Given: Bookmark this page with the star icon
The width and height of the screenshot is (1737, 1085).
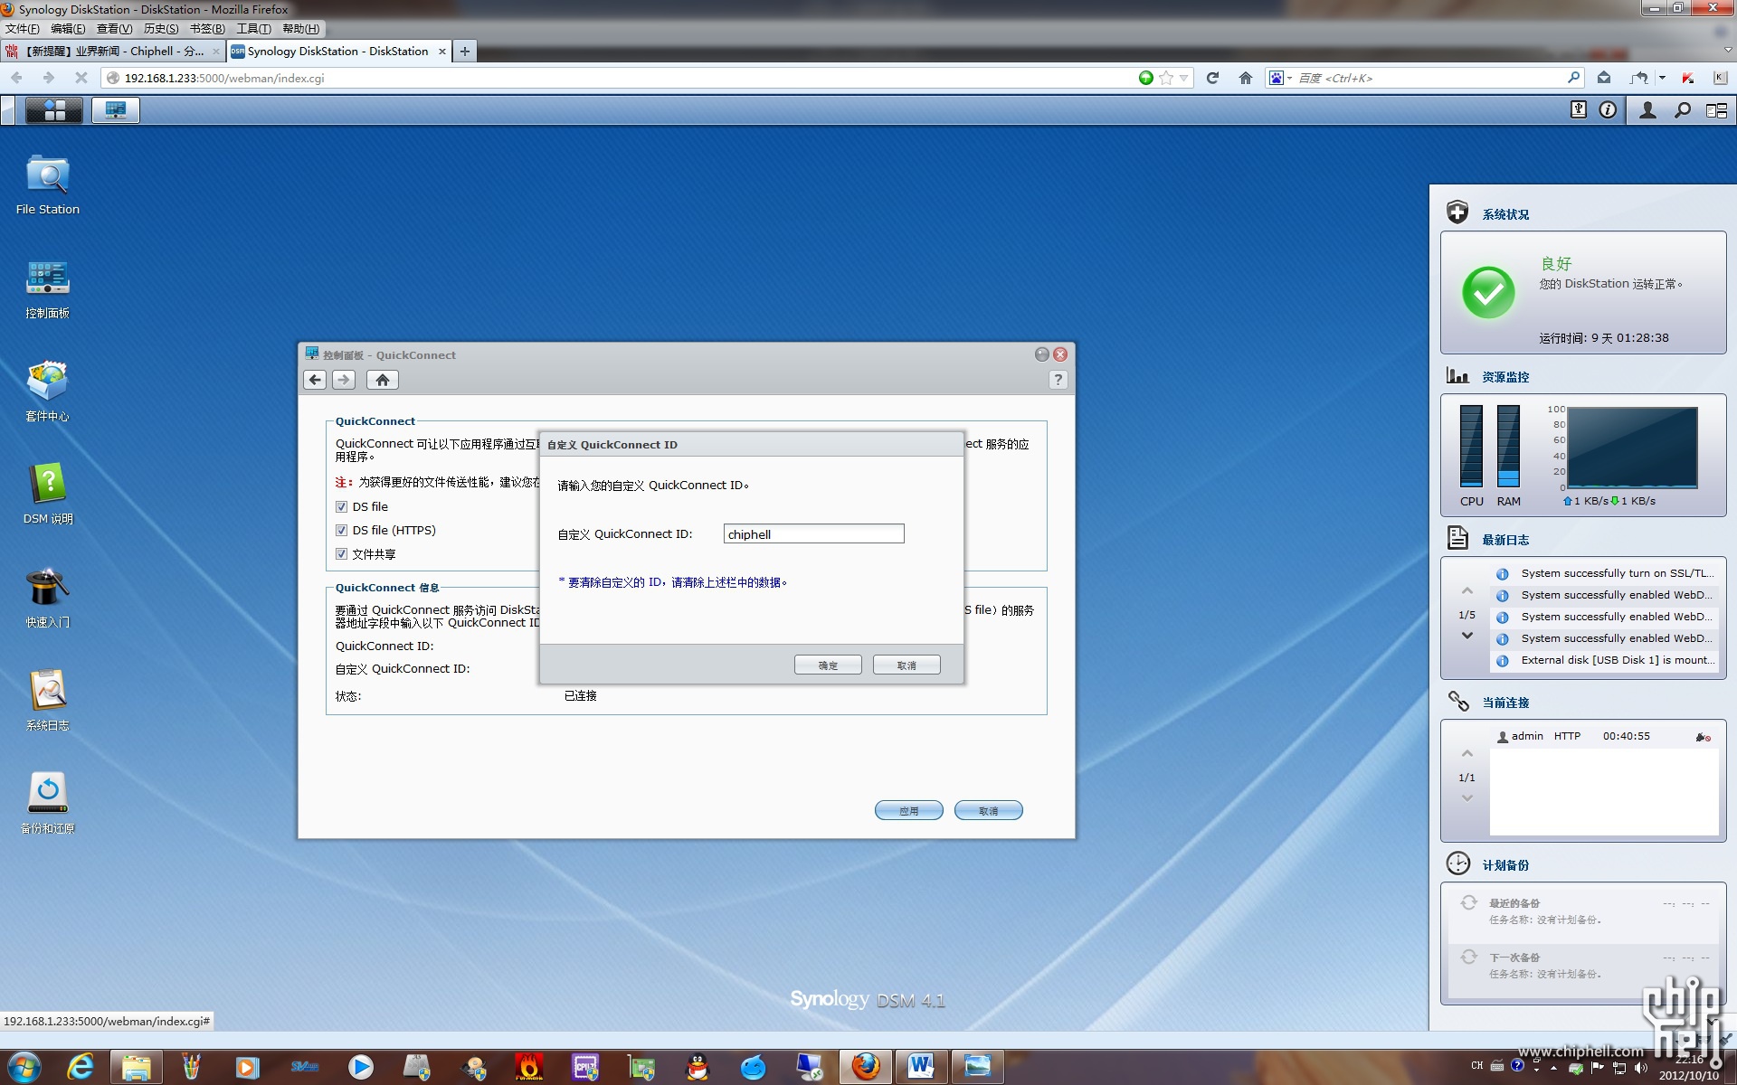Looking at the screenshot, I should pyautogui.click(x=1166, y=79).
